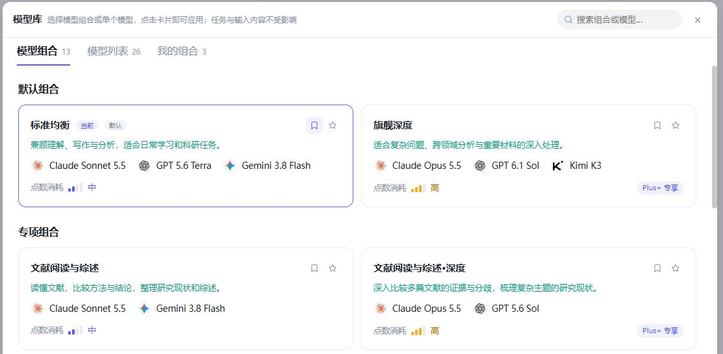Viewport: 723px width, 354px height.
Task: Star the 文献阅读与综述 combination
Action: [333, 268]
